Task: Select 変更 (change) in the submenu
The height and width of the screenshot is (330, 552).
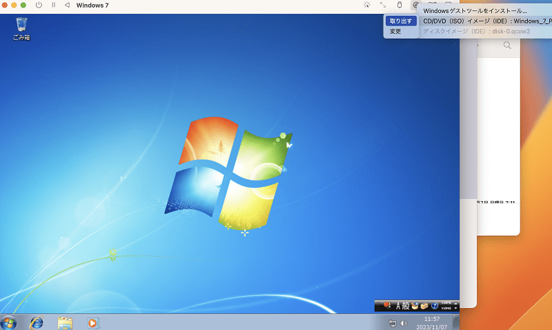Action: point(395,31)
